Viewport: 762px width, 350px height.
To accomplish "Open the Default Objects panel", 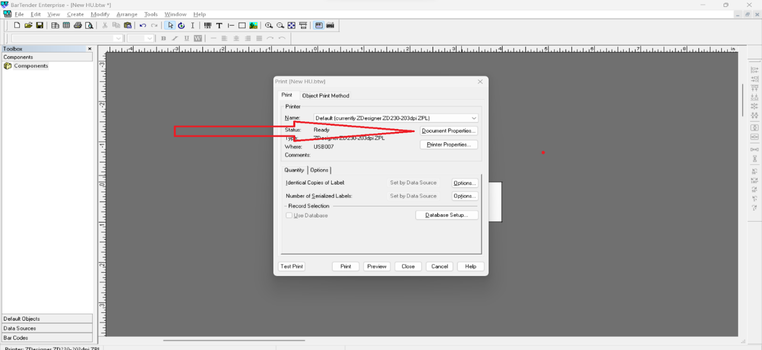I will click(47, 319).
